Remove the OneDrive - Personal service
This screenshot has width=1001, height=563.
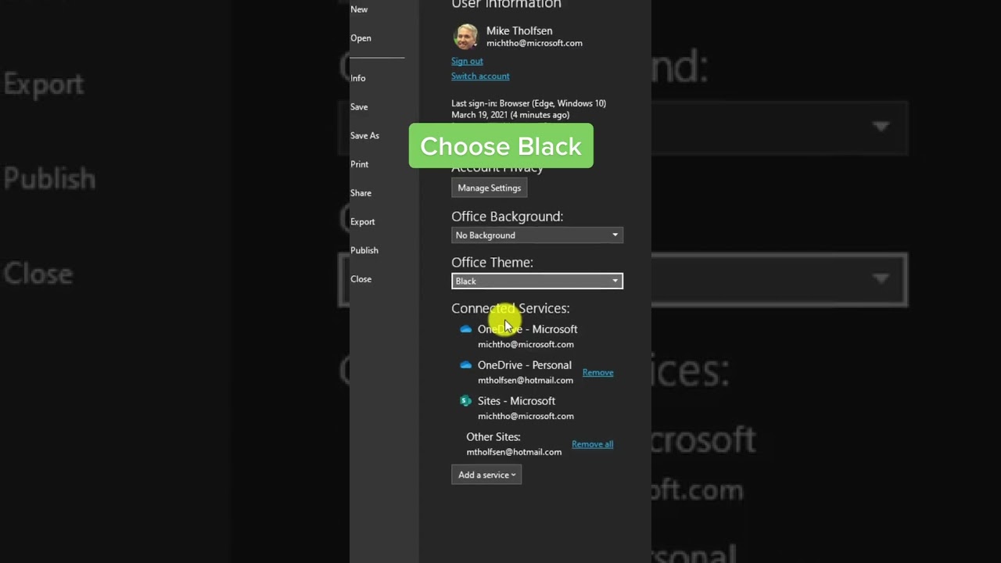597,372
